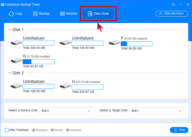Switch to the Copy tab
Viewport: 192px width, 137px height.
tap(15, 14)
